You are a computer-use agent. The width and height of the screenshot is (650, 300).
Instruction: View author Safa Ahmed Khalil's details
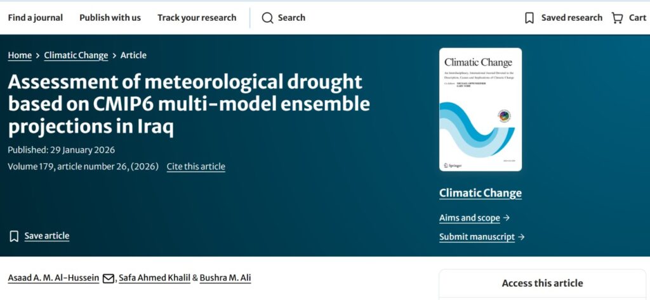pos(154,278)
